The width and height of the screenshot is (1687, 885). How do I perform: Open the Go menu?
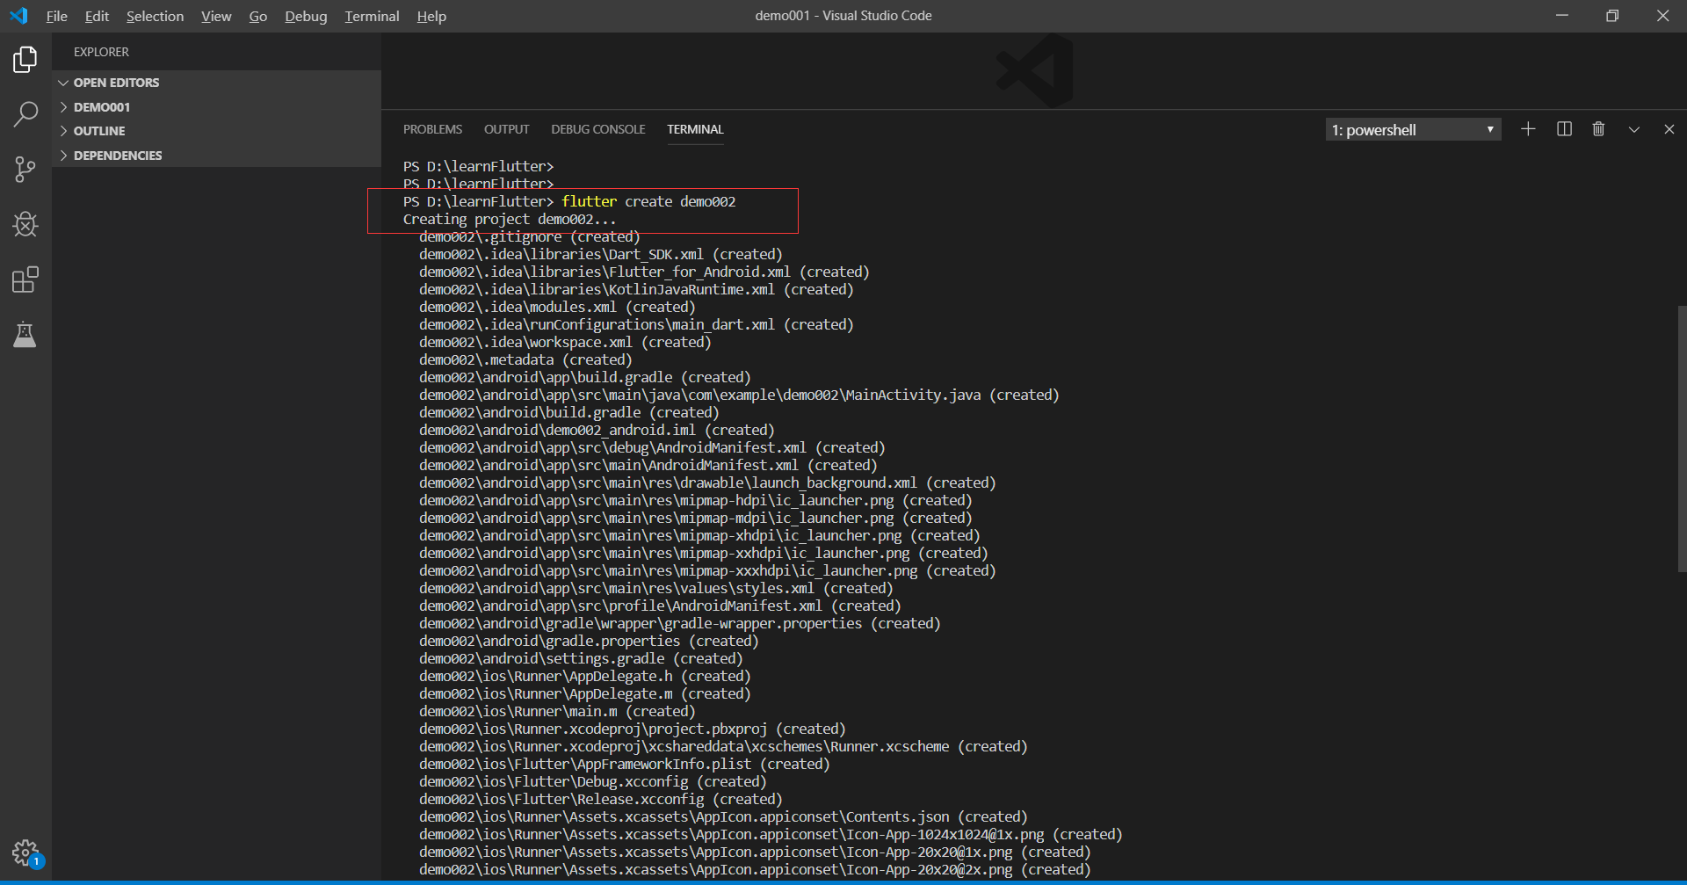(258, 16)
